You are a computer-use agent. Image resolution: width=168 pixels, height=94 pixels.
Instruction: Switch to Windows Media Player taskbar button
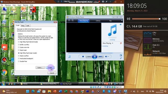pyautogui.click(x=49, y=84)
